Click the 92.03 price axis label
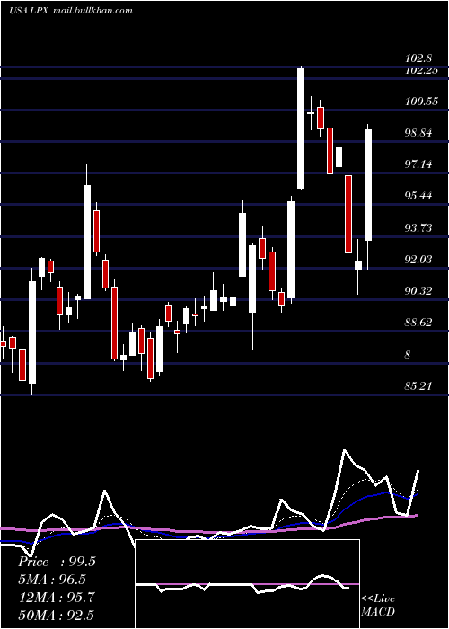Viewport: 449px width, 629px height. 418,259
